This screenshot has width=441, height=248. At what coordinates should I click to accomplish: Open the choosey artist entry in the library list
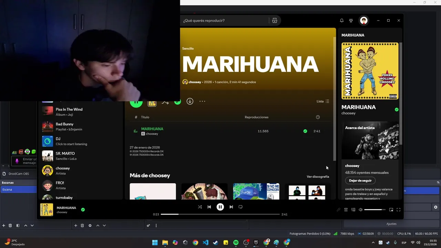(x=80, y=170)
